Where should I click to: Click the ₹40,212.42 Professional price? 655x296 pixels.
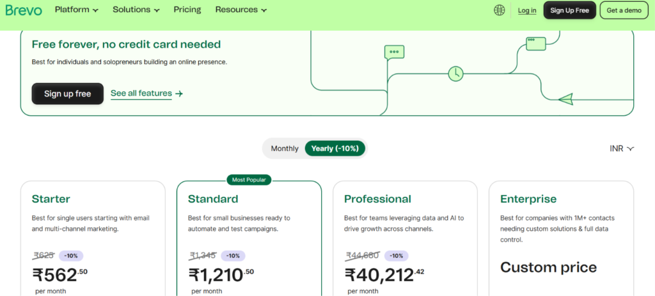click(384, 275)
